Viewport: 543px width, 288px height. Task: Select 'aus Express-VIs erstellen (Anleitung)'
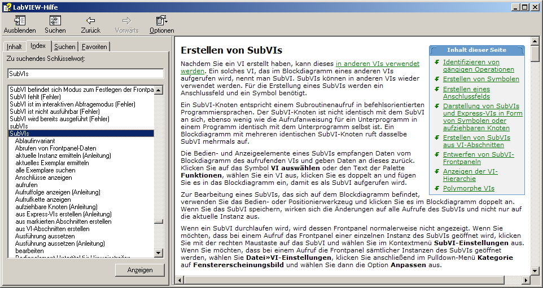click(63, 214)
